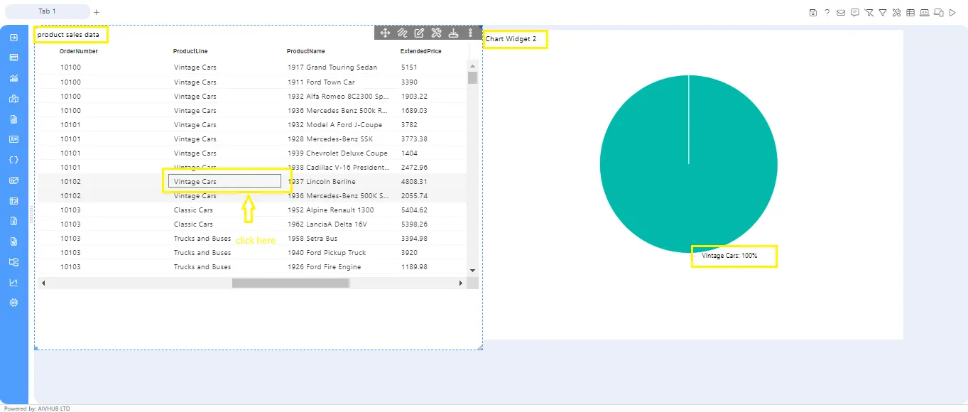This screenshot has height=412, width=968.
Task: Click the multi-device preview icon
Action: 939,12
